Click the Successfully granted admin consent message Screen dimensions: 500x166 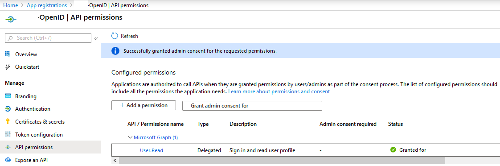coord(200,51)
